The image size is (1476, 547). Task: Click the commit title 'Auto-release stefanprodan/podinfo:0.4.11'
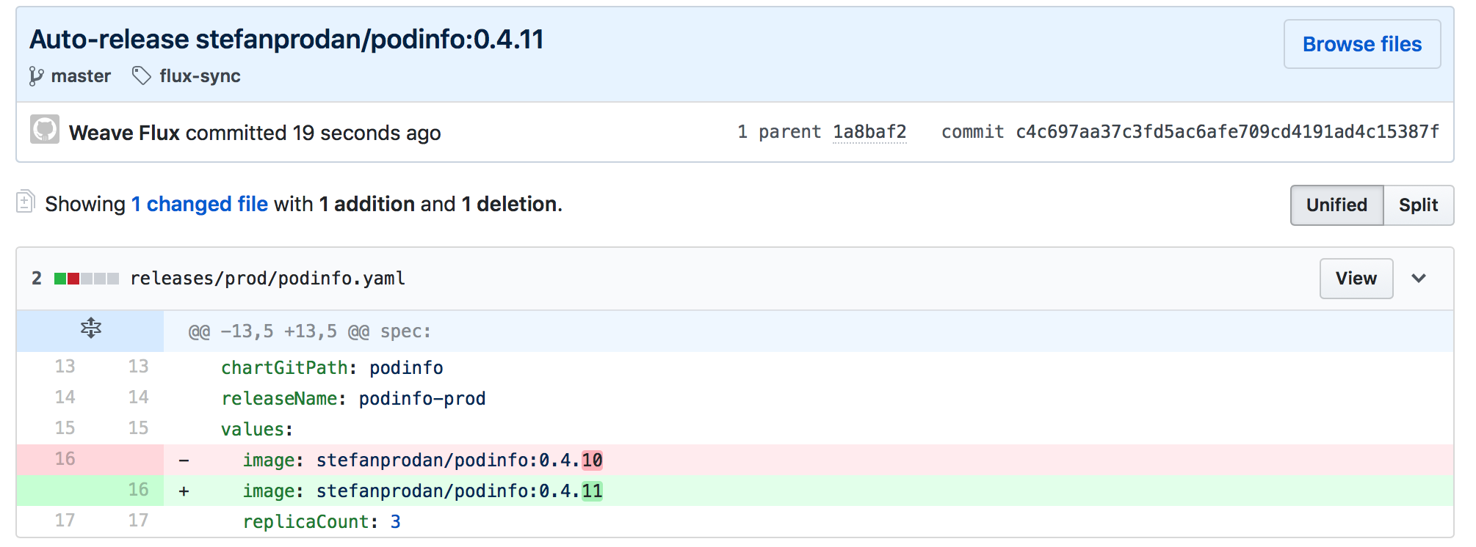pyautogui.click(x=286, y=40)
